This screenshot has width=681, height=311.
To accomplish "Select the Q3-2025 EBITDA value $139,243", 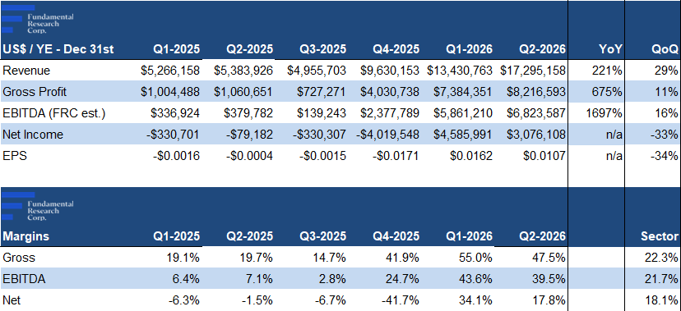I will click(x=322, y=113).
